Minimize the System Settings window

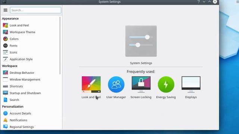[x=204, y=1]
